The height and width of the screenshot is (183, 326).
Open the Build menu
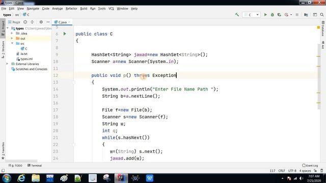pos(84,9)
